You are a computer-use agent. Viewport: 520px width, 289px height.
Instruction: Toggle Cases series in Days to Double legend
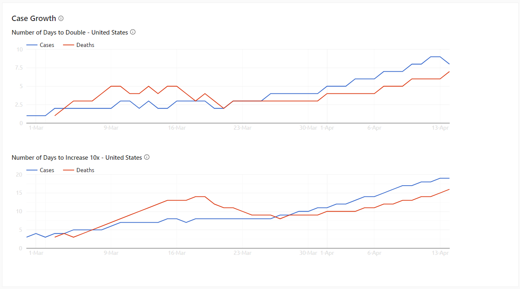point(47,45)
